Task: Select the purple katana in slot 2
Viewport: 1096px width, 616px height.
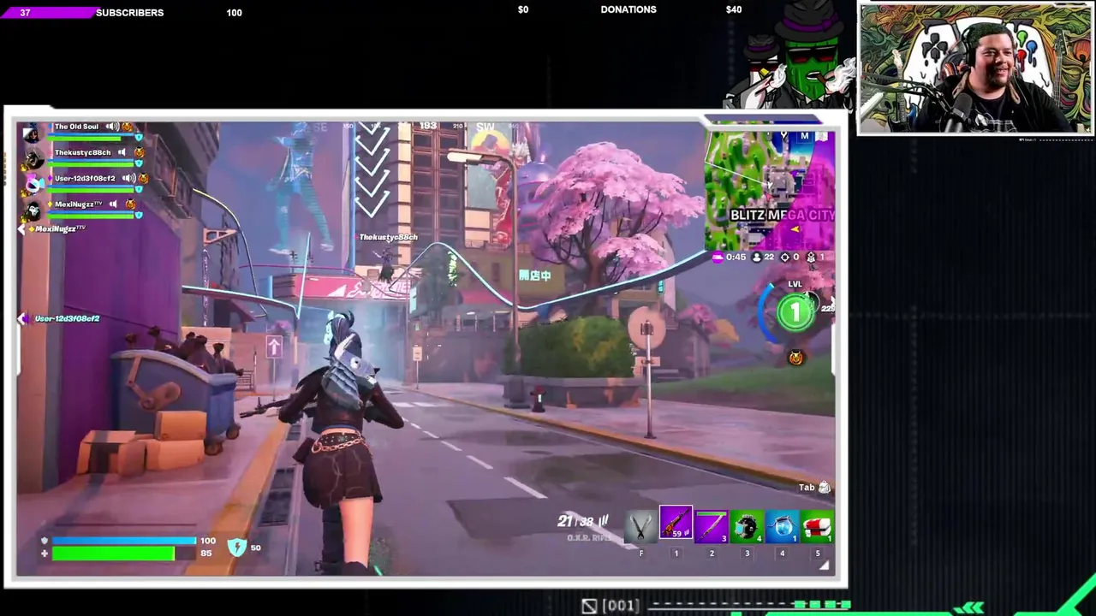Action: coord(711,526)
